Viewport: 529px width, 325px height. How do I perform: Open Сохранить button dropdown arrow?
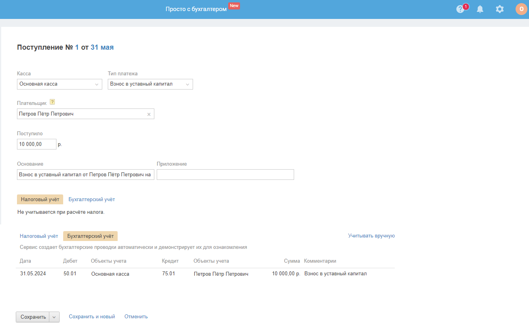pyautogui.click(x=54, y=317)
